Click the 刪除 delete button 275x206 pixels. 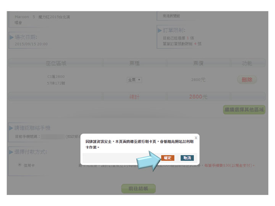point(247,80)
